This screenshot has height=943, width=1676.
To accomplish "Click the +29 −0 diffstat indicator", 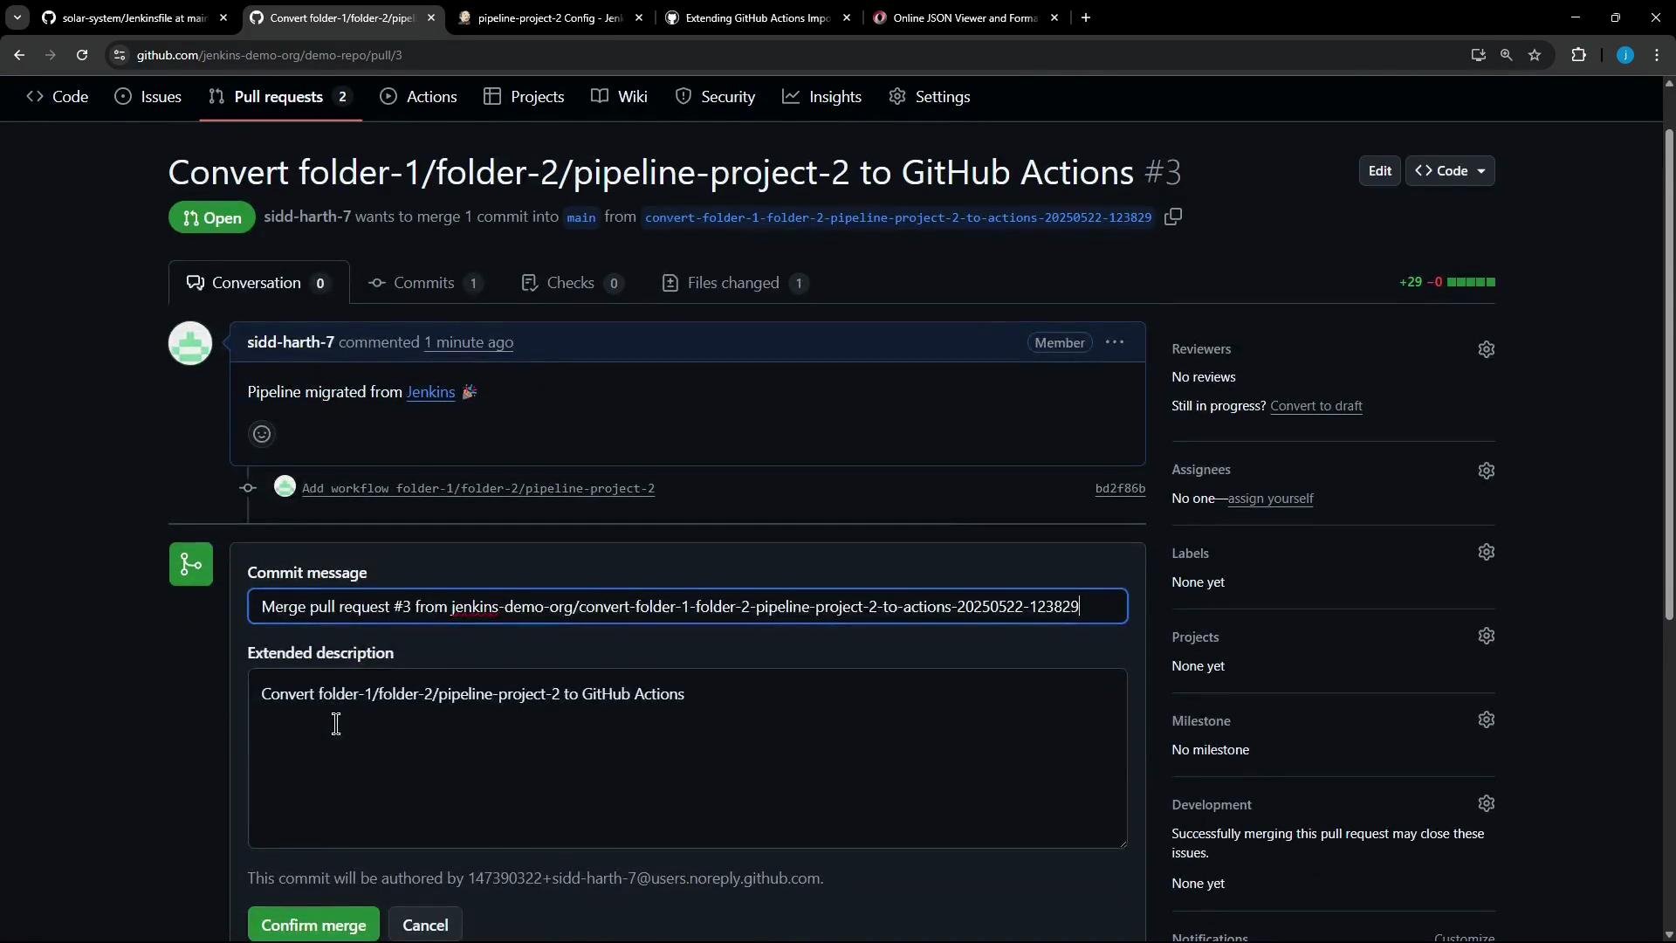I will pos(1446,282).
